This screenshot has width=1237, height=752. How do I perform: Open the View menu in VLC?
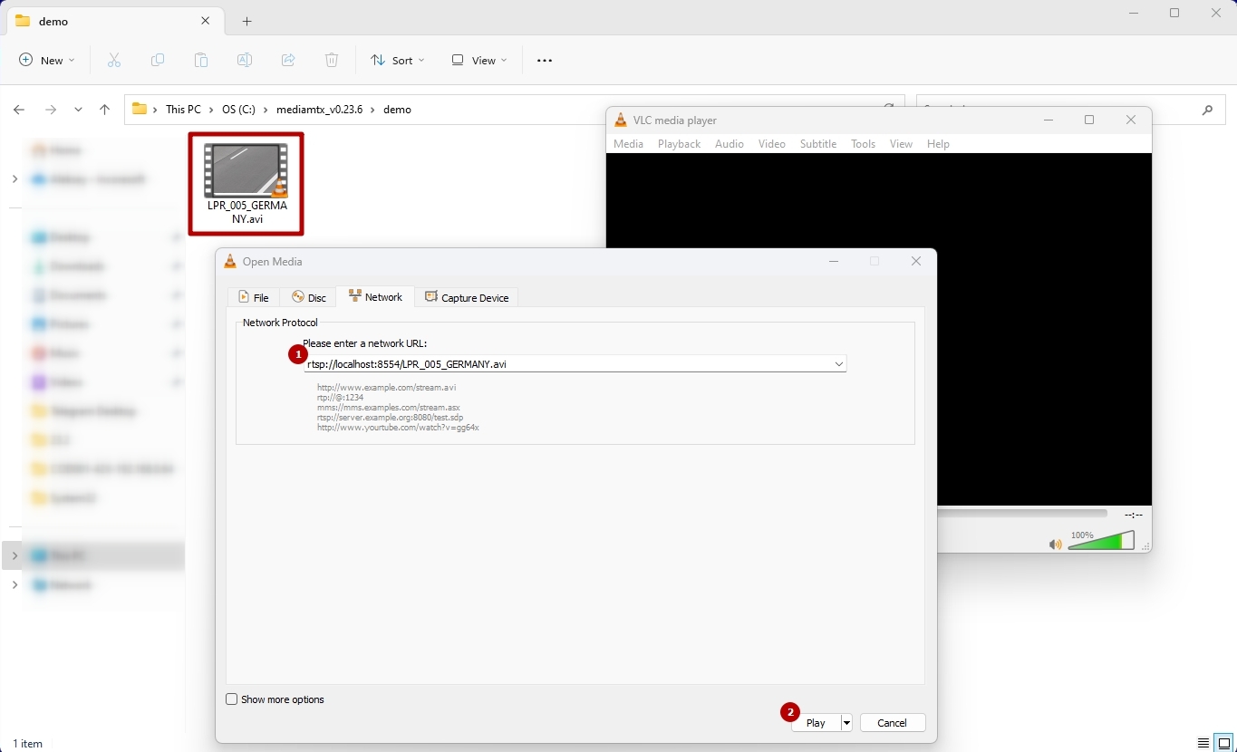(x=901, y=144)
